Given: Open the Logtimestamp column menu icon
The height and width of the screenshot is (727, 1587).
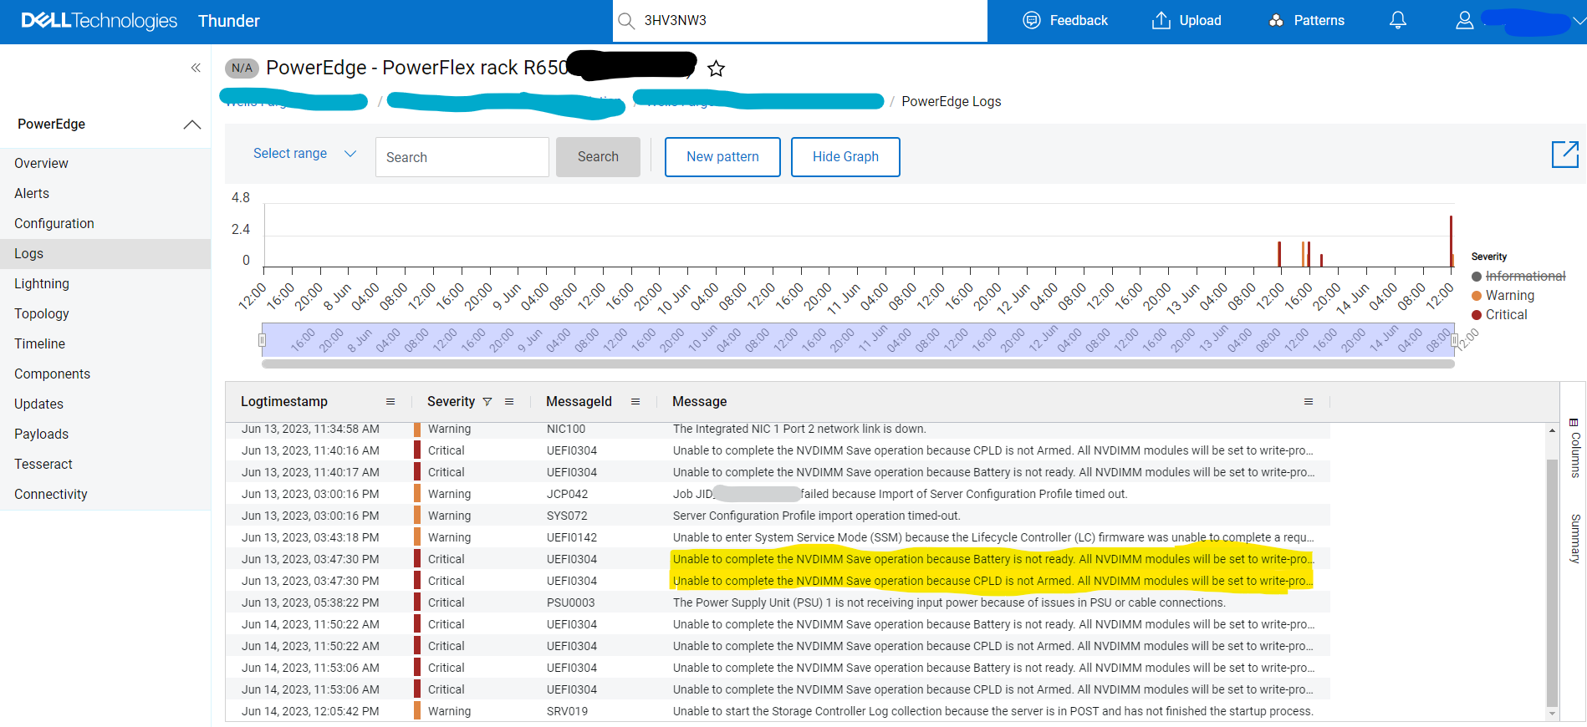Looking at the screenshot, I should [x=390, y=402].
